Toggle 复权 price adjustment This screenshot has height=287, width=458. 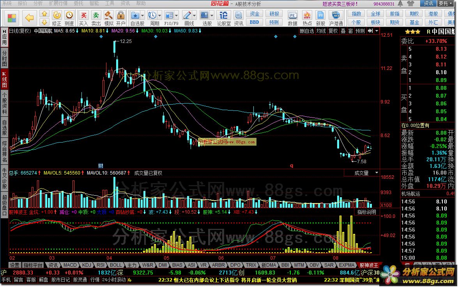point(333,31)
